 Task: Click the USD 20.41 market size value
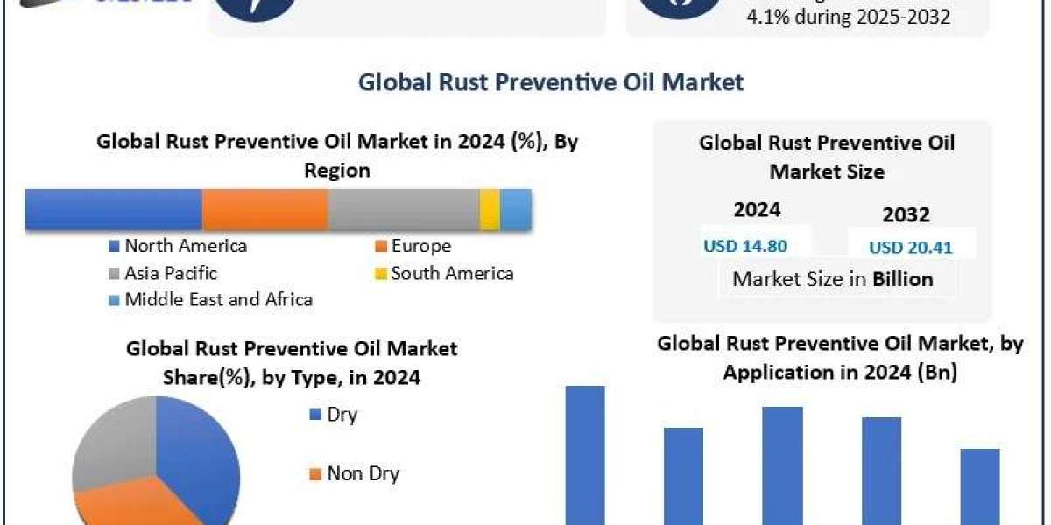coord(910,248)
